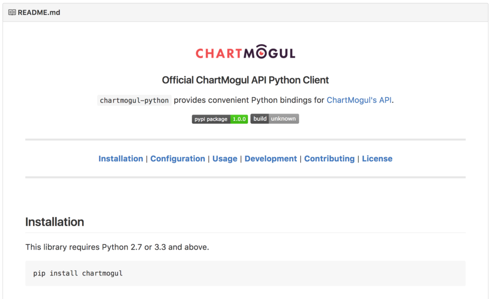The width and height of the screenshot is (491, 299).
Task: Click the Python 2.7 or 3.3 requirement text
Action: (117, 247)
